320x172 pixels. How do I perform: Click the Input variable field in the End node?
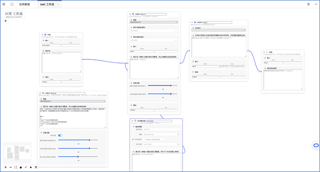[x=273, y=63]
